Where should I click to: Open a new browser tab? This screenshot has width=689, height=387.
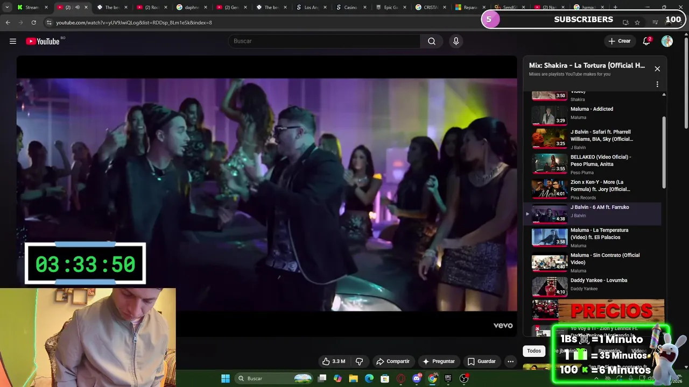pyautogui.click(x=615, y=8)
